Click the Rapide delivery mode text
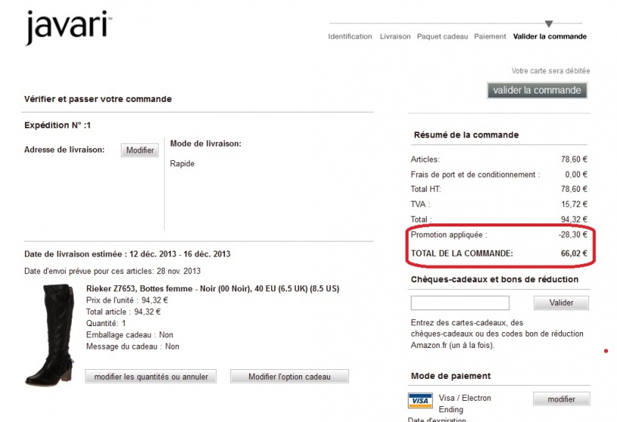 coord(182,164)
